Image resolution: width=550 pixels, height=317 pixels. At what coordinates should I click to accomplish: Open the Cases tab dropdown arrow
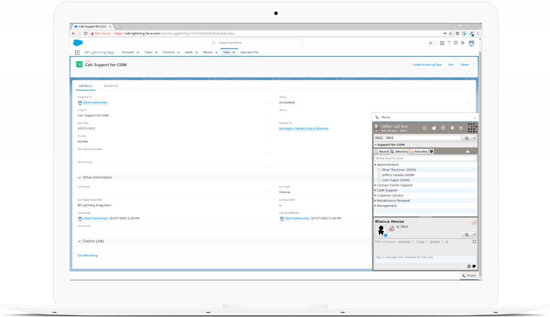click(156, 53)
